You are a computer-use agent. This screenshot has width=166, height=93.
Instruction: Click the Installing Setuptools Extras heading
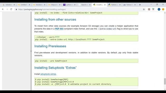[56, 68]
